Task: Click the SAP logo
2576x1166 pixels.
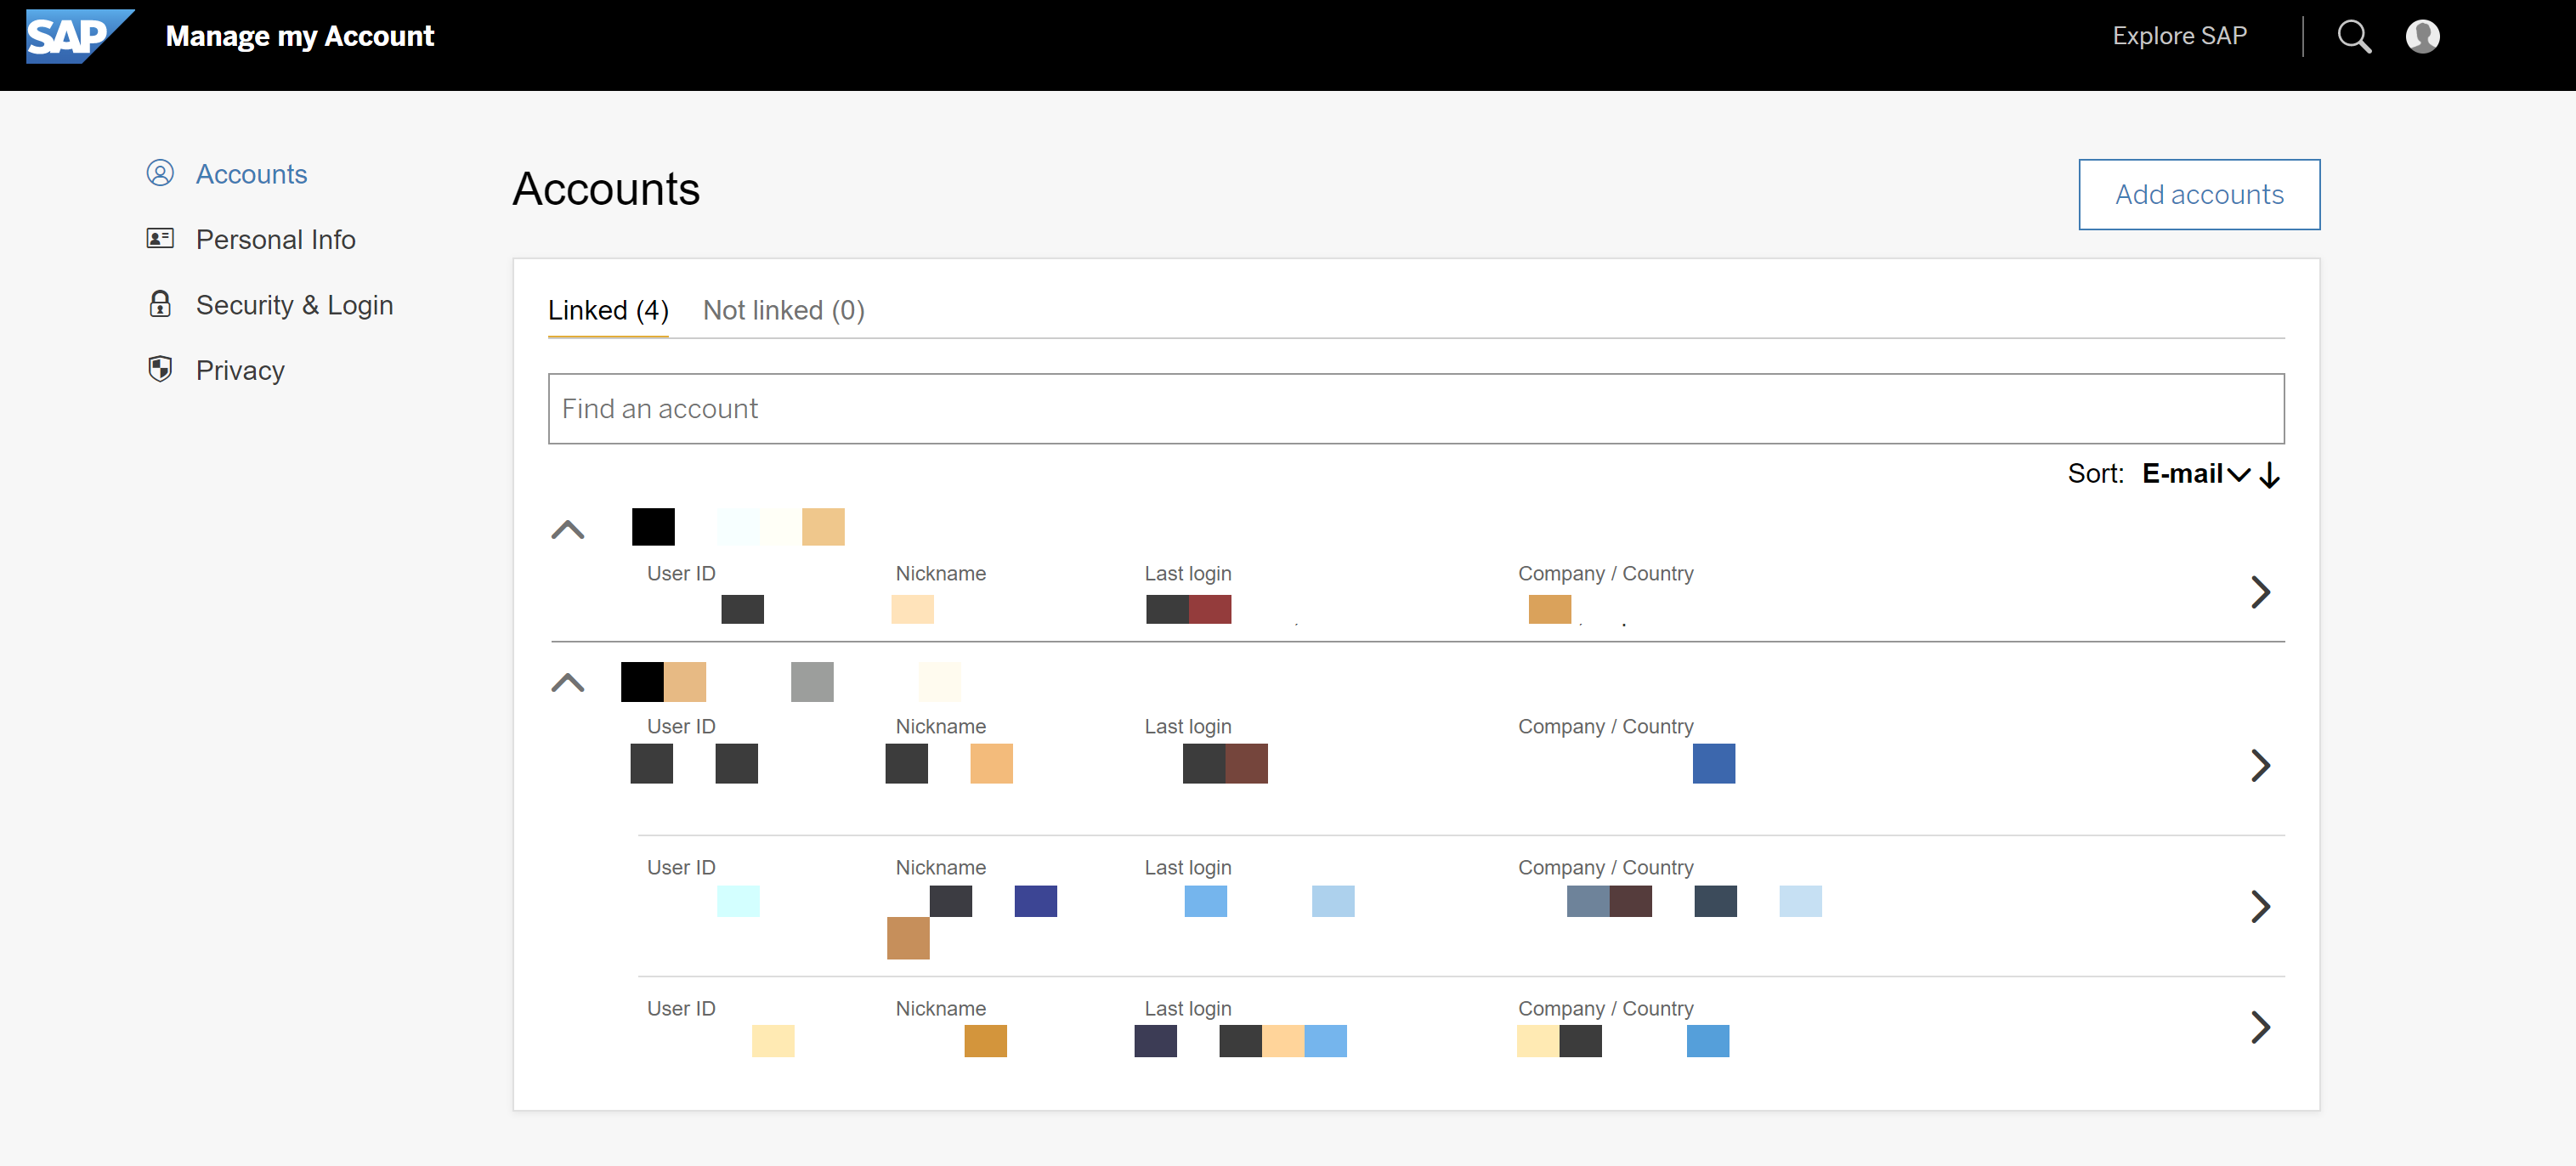Action: [x=78, y=36]
